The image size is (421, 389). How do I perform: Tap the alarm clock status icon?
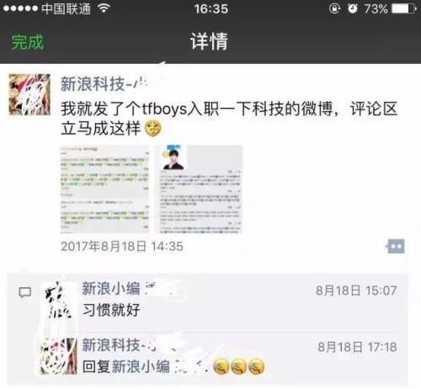click(x=353, y=8)
